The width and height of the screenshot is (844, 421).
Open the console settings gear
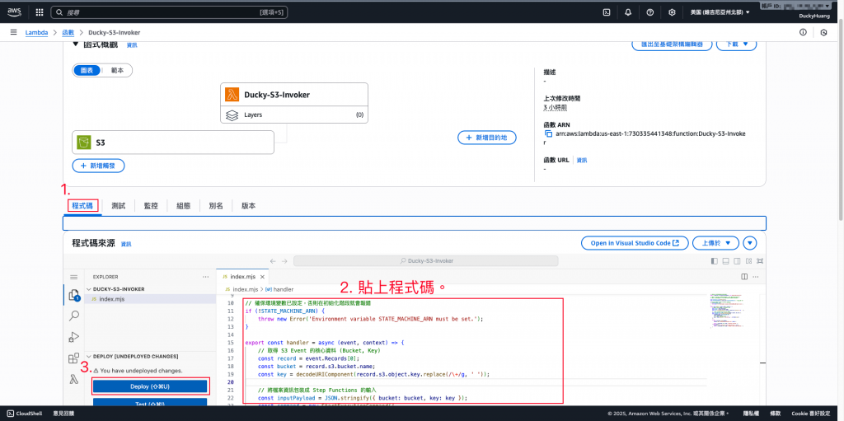pos(672,12)
